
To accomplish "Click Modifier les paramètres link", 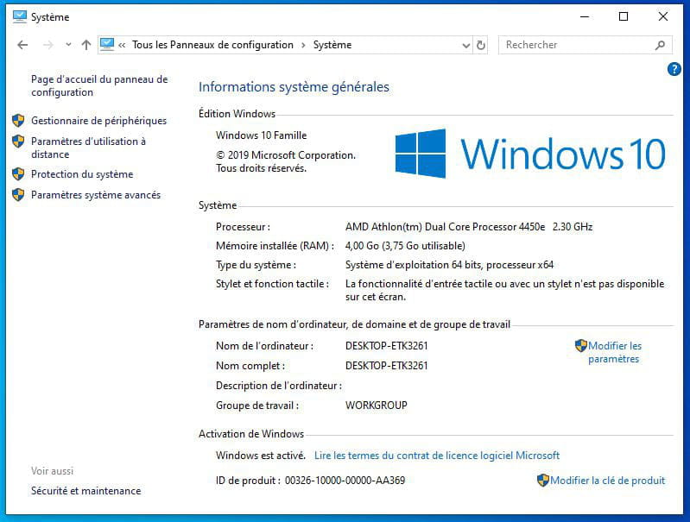I will (615, 352).
